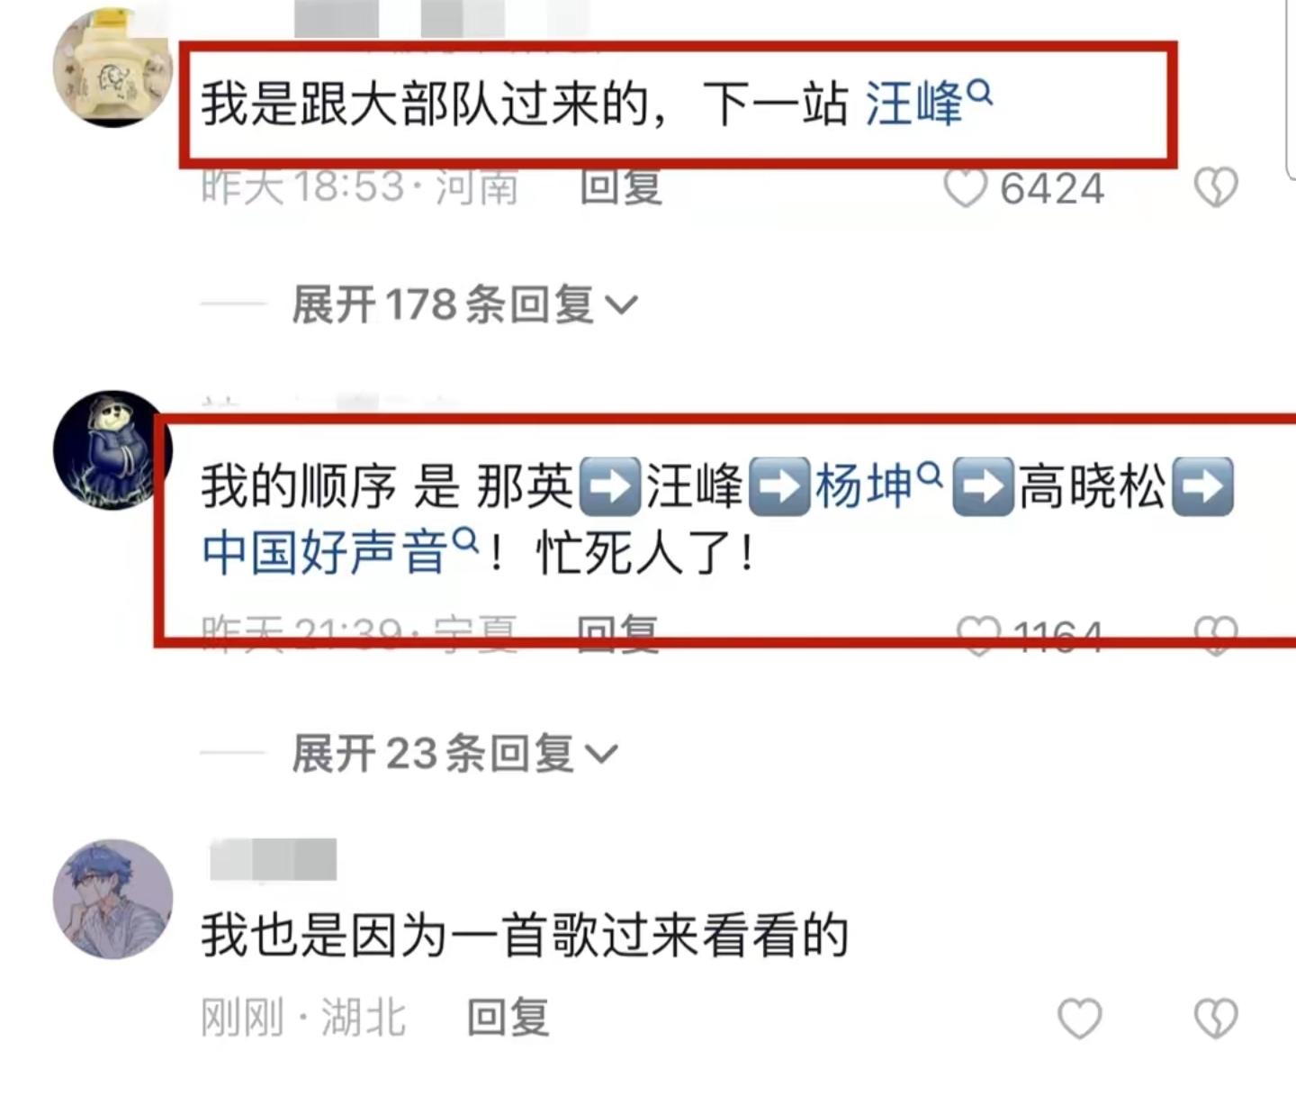Screen dimensions: 1296x1096
Task: Dislike the comment from 河南 user
Action: (1216, 187)
